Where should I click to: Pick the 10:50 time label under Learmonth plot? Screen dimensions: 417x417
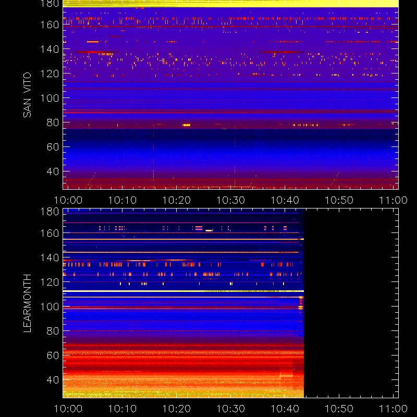point(339,409)
